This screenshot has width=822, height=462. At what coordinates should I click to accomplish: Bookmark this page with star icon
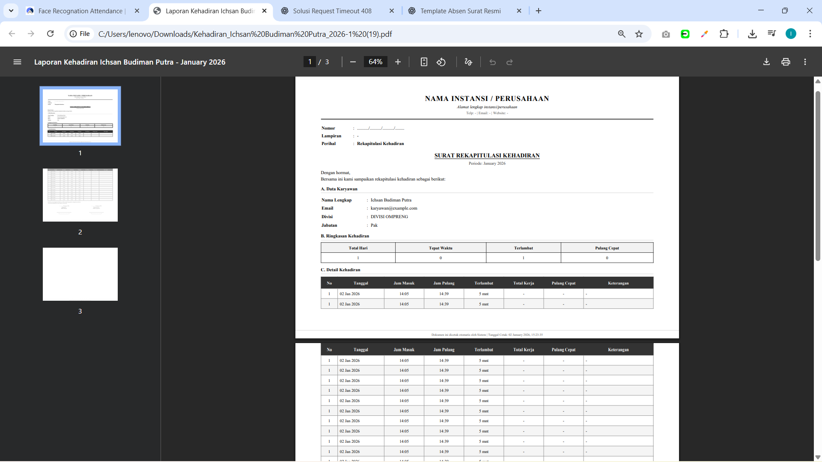click(x=639, y=34)
